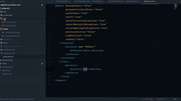
Task: Go to previous tab with left arrow
Action: (49, 1)
